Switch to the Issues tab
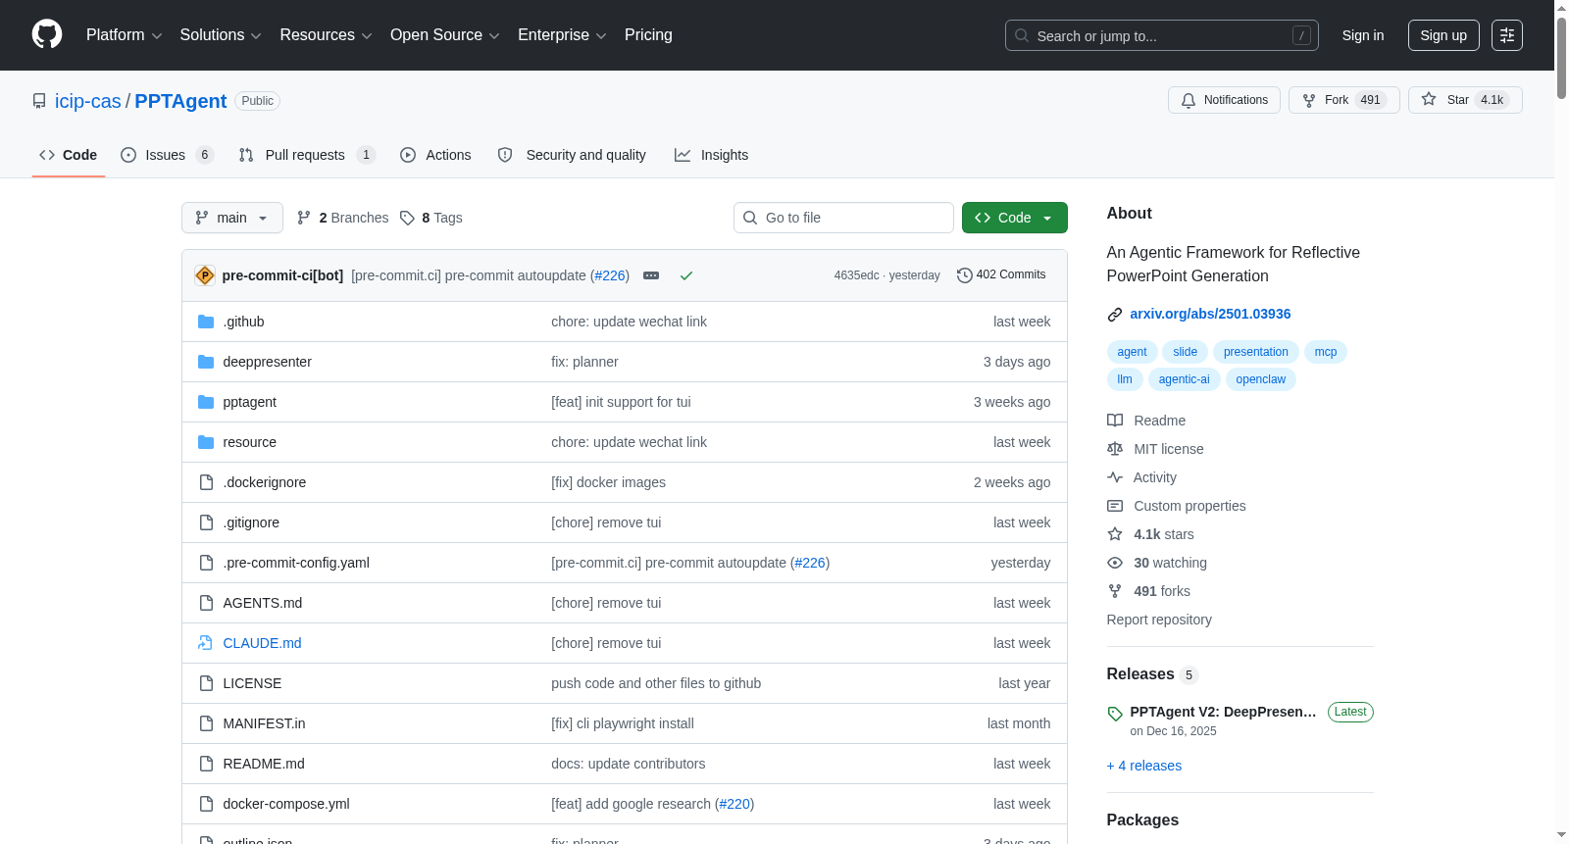1569x844 pixels. point(167,155)
